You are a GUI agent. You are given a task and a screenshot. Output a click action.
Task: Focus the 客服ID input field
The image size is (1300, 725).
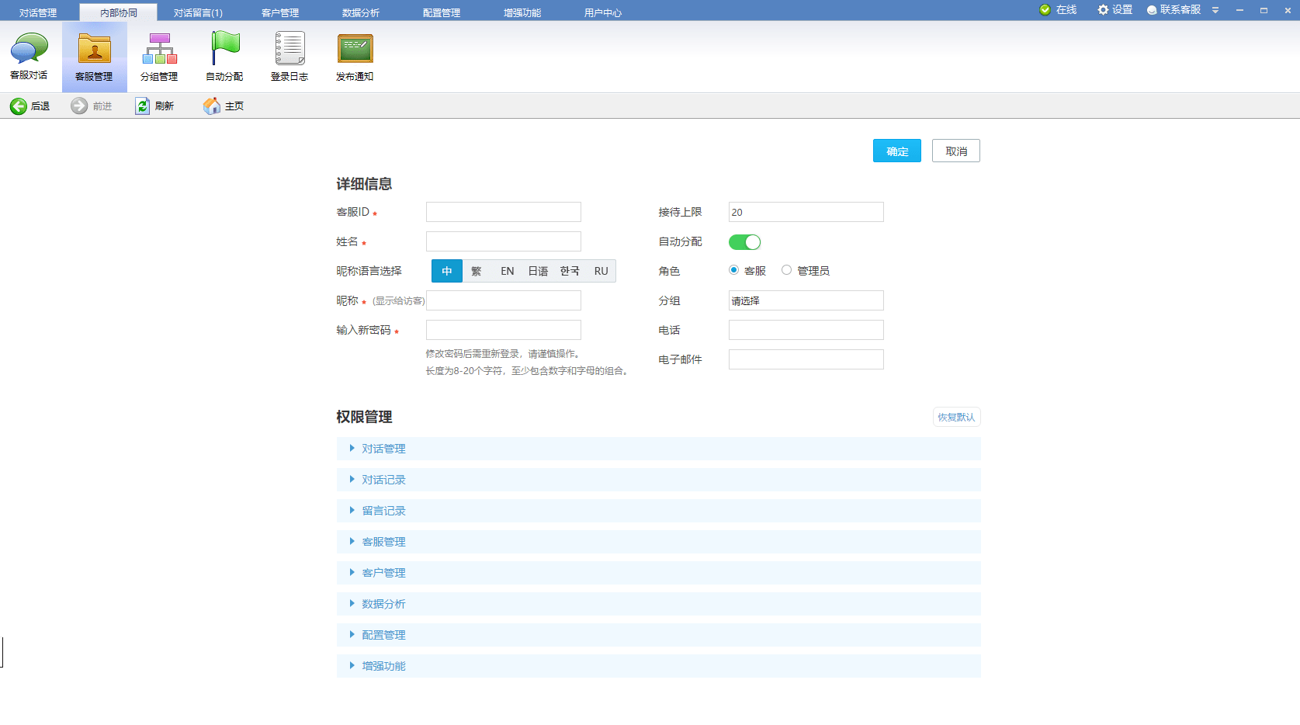503,212
